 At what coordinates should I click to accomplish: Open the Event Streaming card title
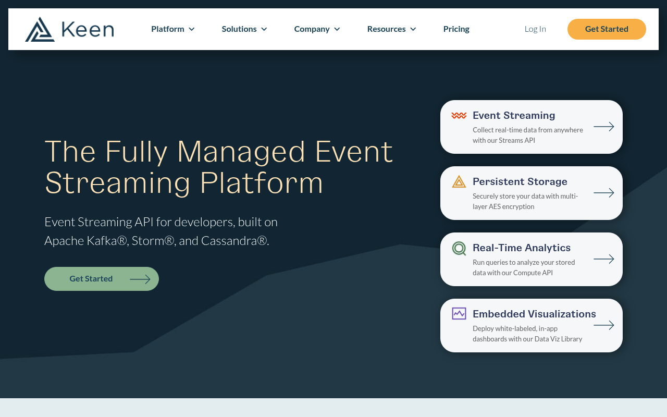514,115
